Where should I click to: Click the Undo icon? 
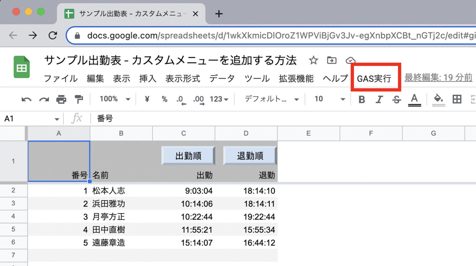pos(26,99)
